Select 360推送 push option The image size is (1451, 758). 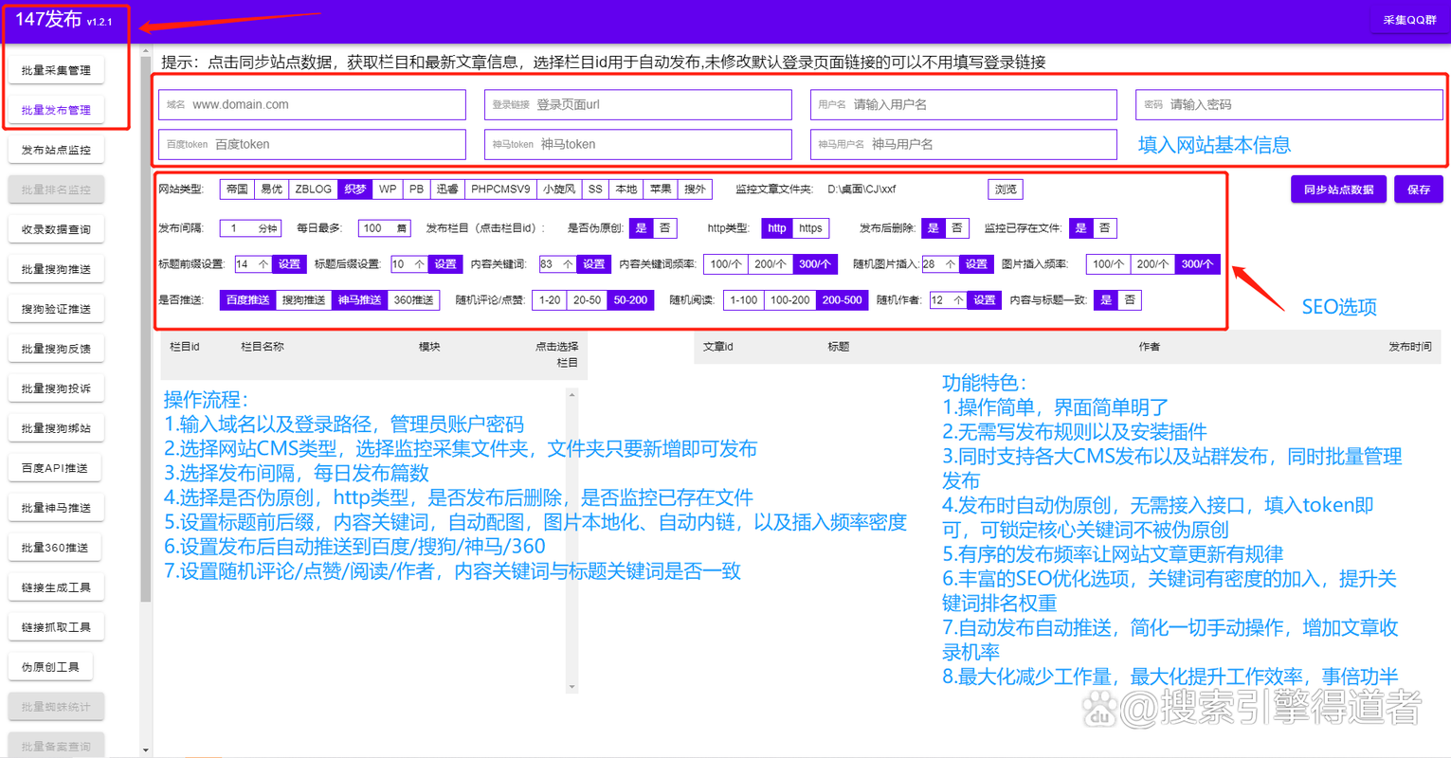[416, 299]
